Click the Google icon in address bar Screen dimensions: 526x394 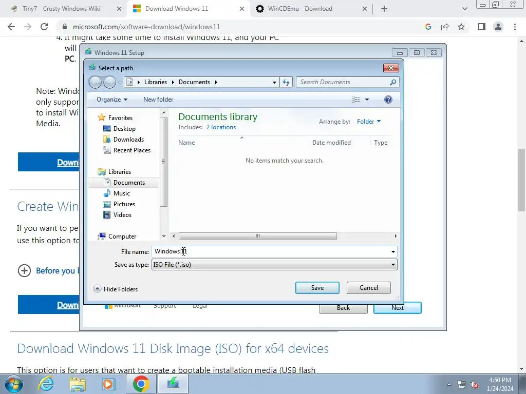click(x=428, y=27)
